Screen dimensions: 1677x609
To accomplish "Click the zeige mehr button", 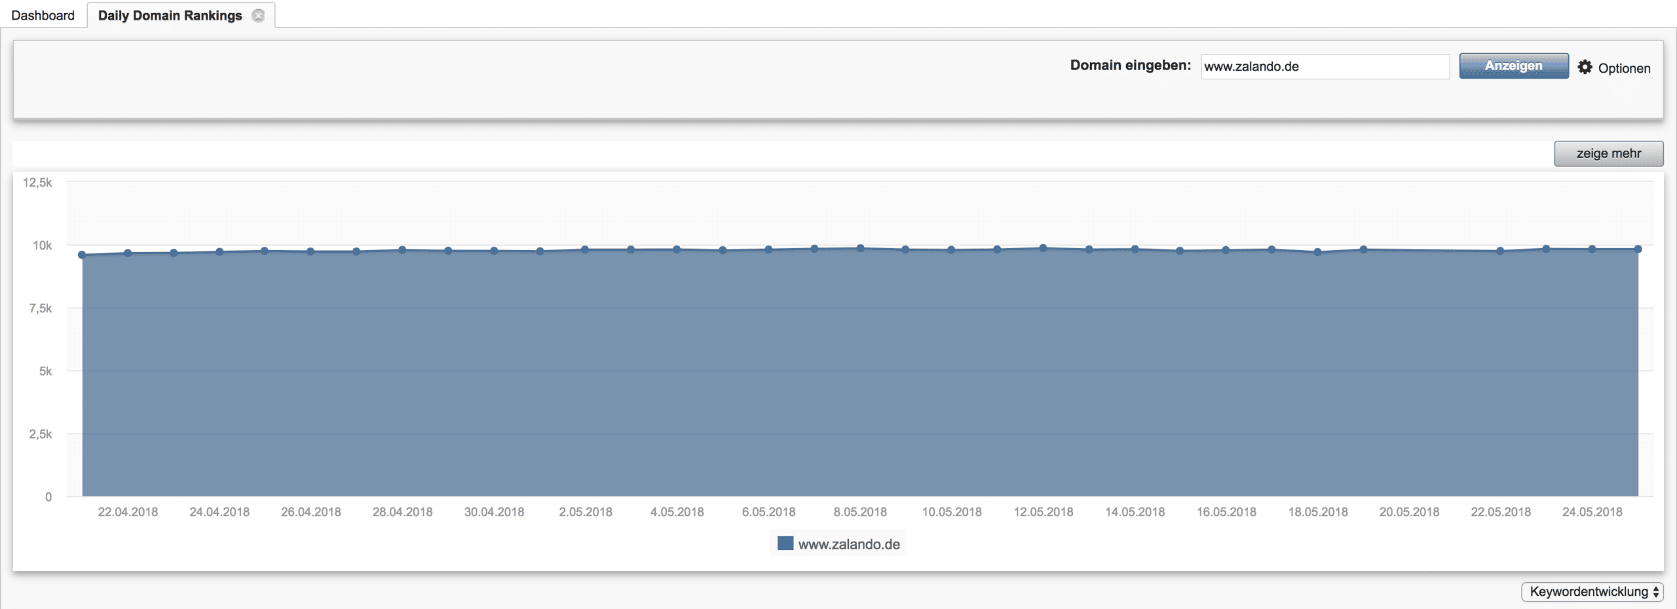I will point(1608,153).
